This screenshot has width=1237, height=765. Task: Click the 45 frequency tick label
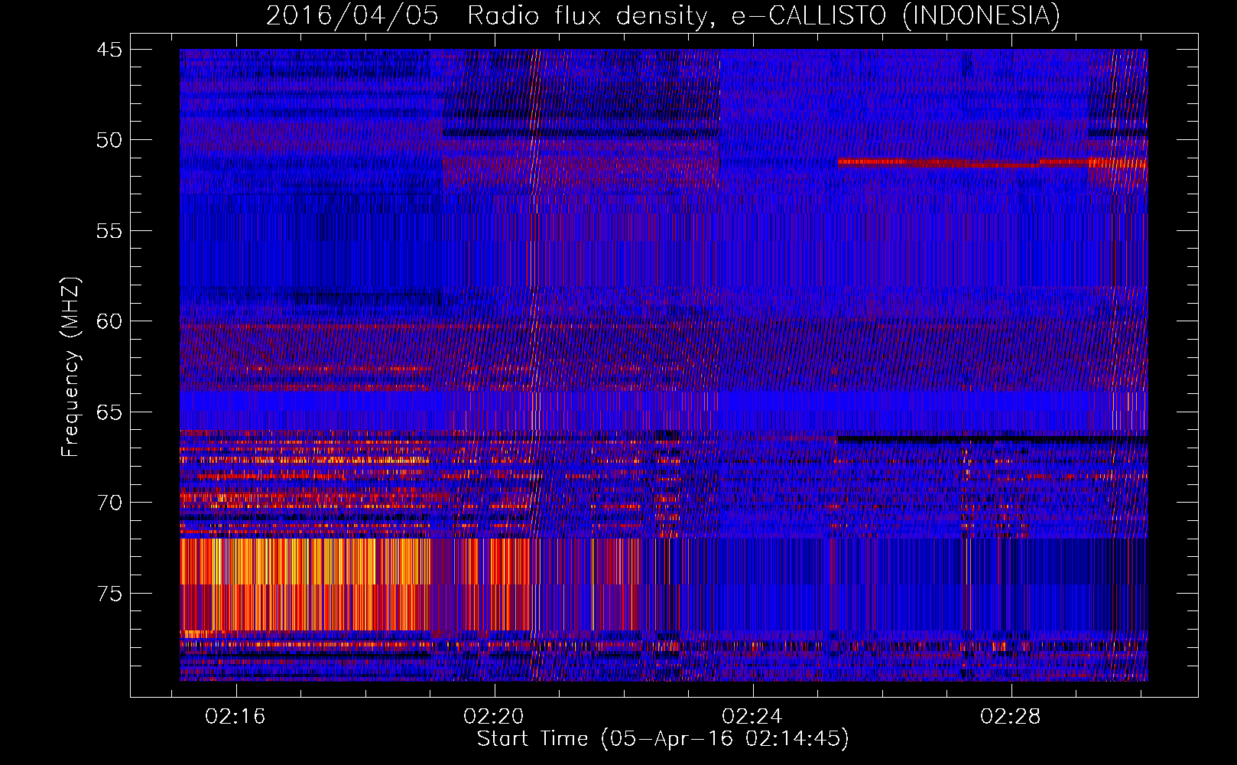(109, 50)
